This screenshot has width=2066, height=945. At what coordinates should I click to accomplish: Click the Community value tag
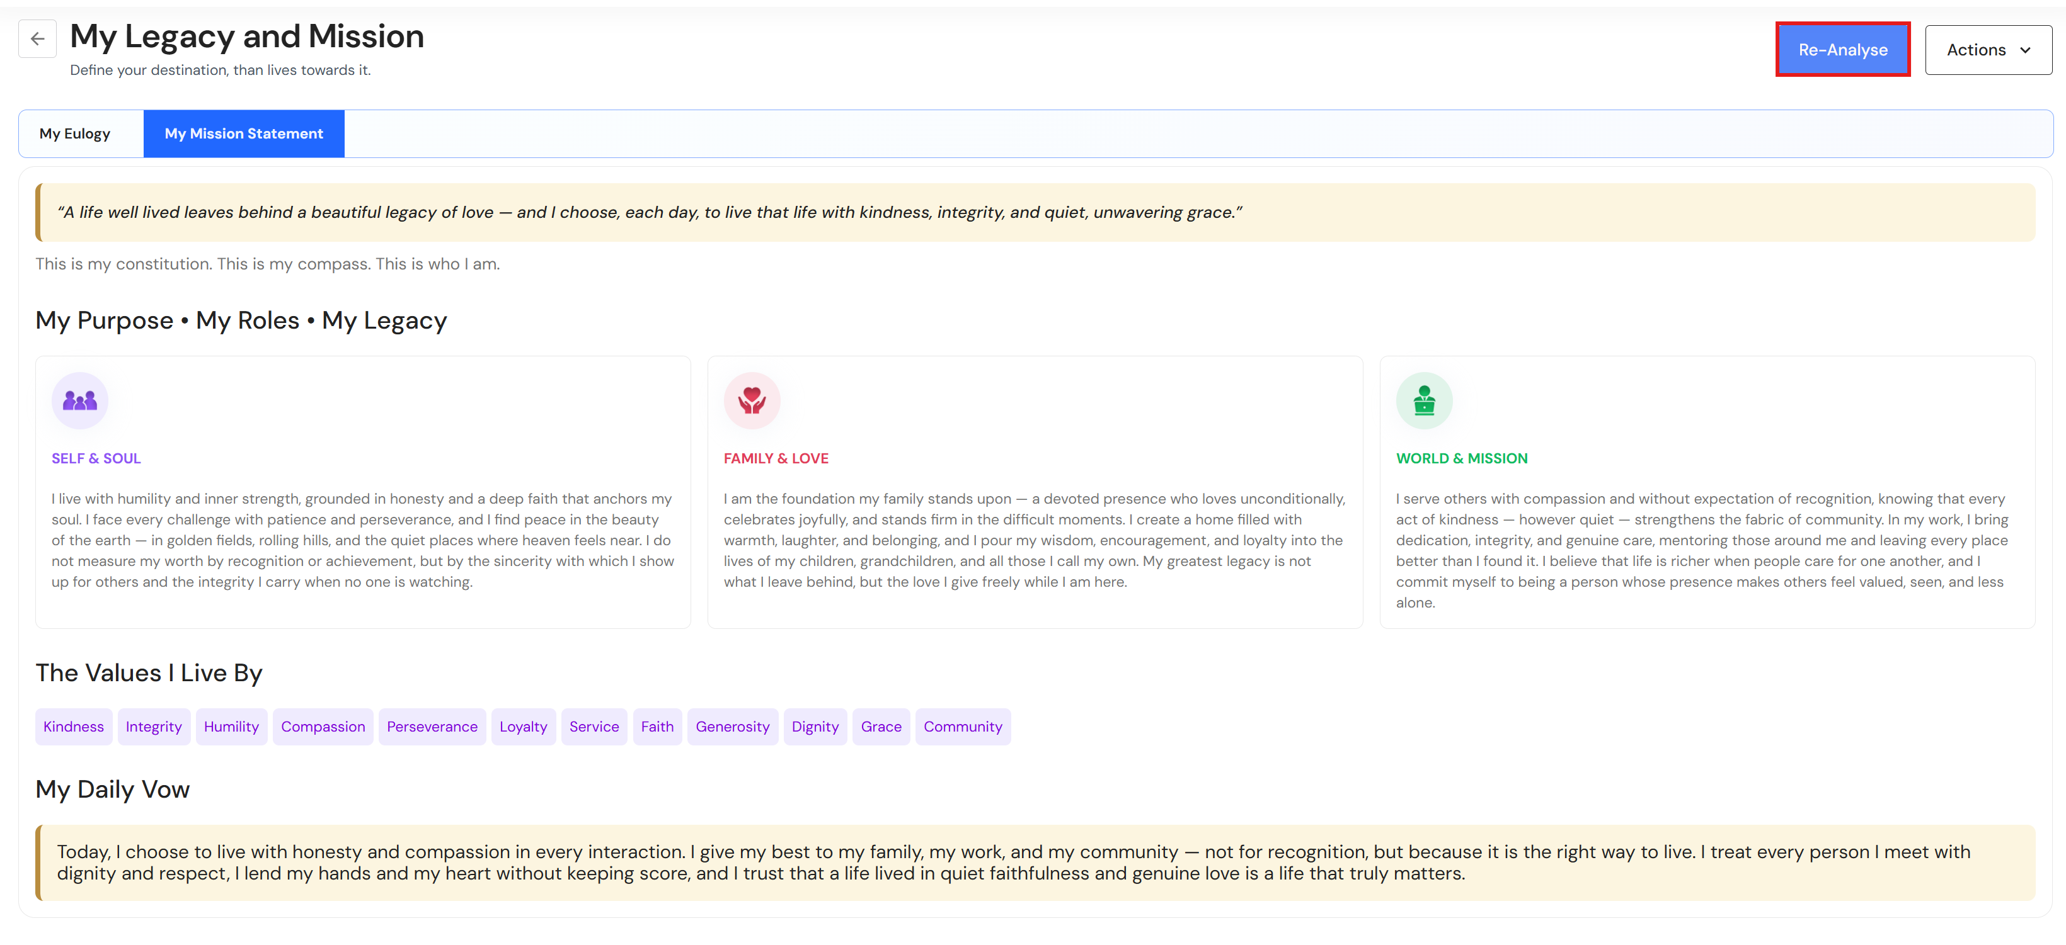(x=962, y=726)
